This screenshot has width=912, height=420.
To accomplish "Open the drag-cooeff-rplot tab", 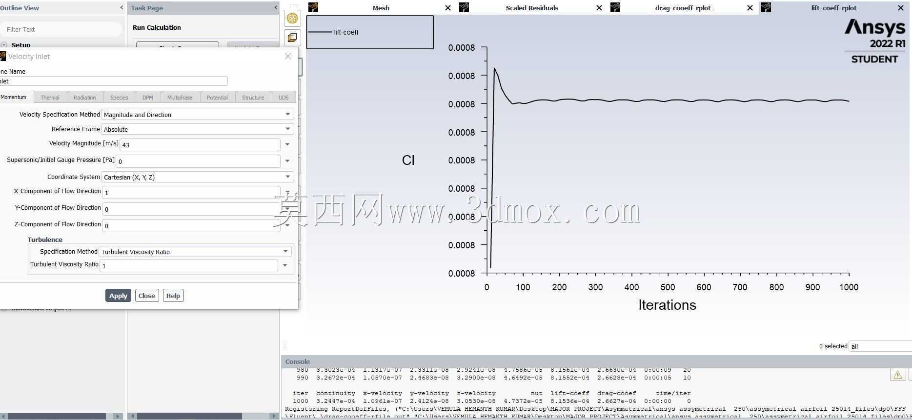I will [x=683, y=8].
